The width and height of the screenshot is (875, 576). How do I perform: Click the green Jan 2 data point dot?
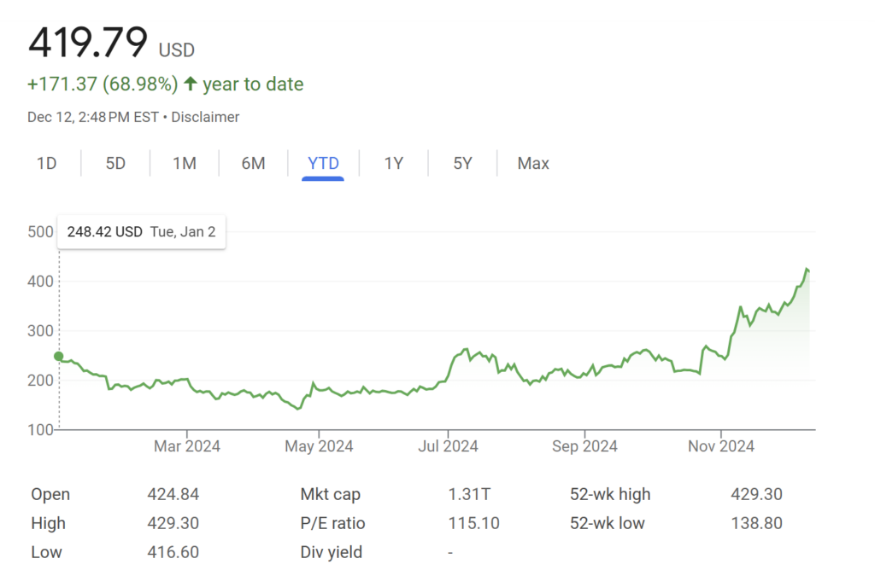[x=59, y=356]
